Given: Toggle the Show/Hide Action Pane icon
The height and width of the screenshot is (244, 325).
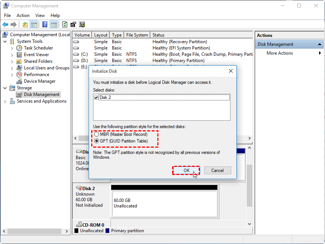Looking at the screenshot, I should (54, 24).
